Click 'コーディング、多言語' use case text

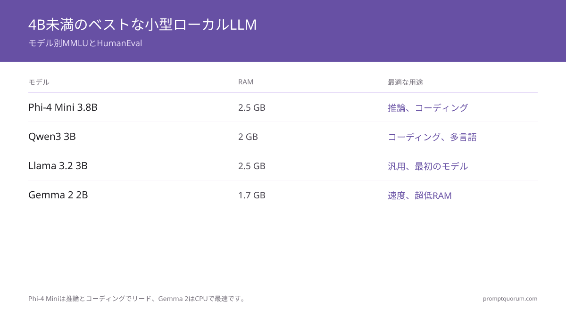point(432,137)
